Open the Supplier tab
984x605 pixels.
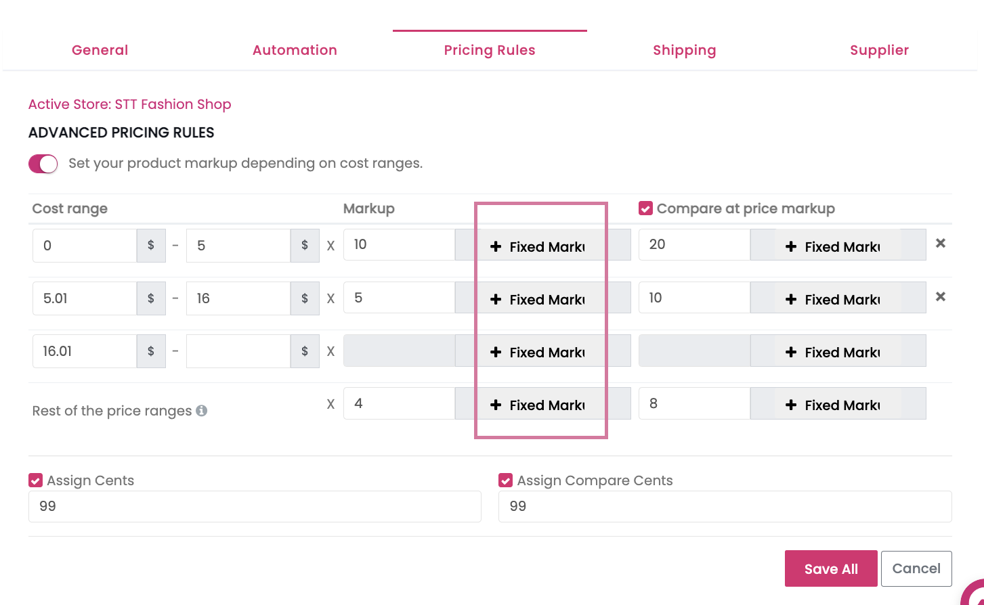pos(879,50)
